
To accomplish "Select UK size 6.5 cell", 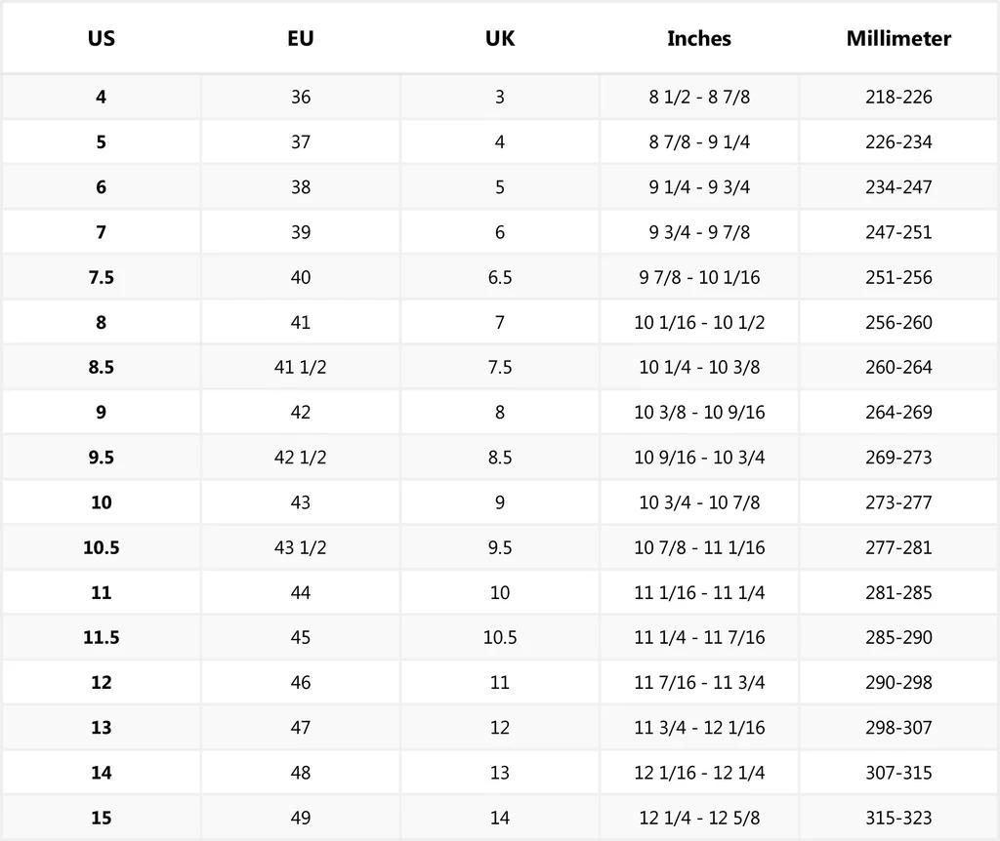I will [x=500, y=277].
